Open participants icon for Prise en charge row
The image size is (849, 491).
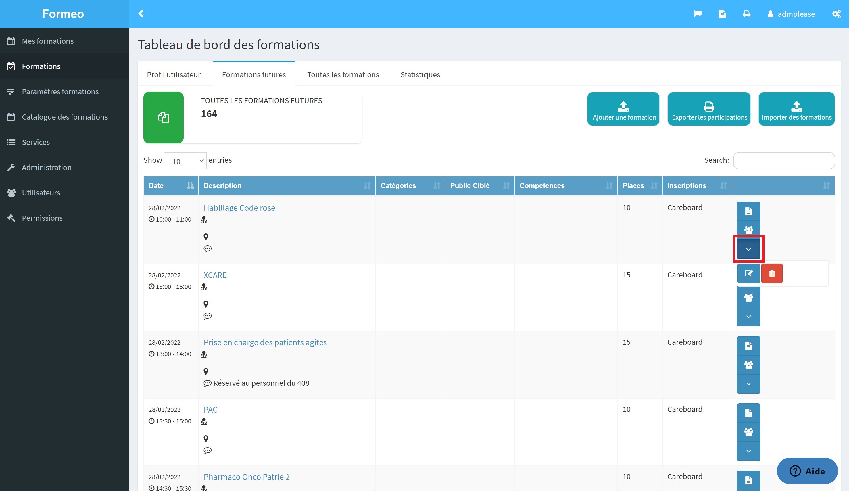click(x=748, y=365)
